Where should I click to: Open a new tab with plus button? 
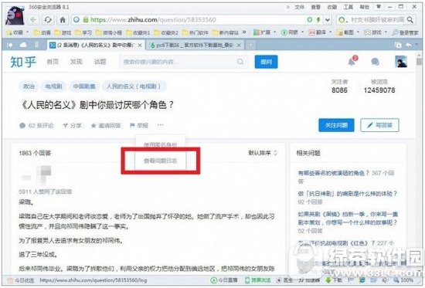tap(250, 45)
